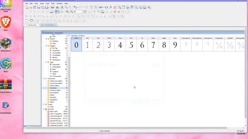Screen dimensions: 248x139
Task: Open the Help menu
Action: 66,3
